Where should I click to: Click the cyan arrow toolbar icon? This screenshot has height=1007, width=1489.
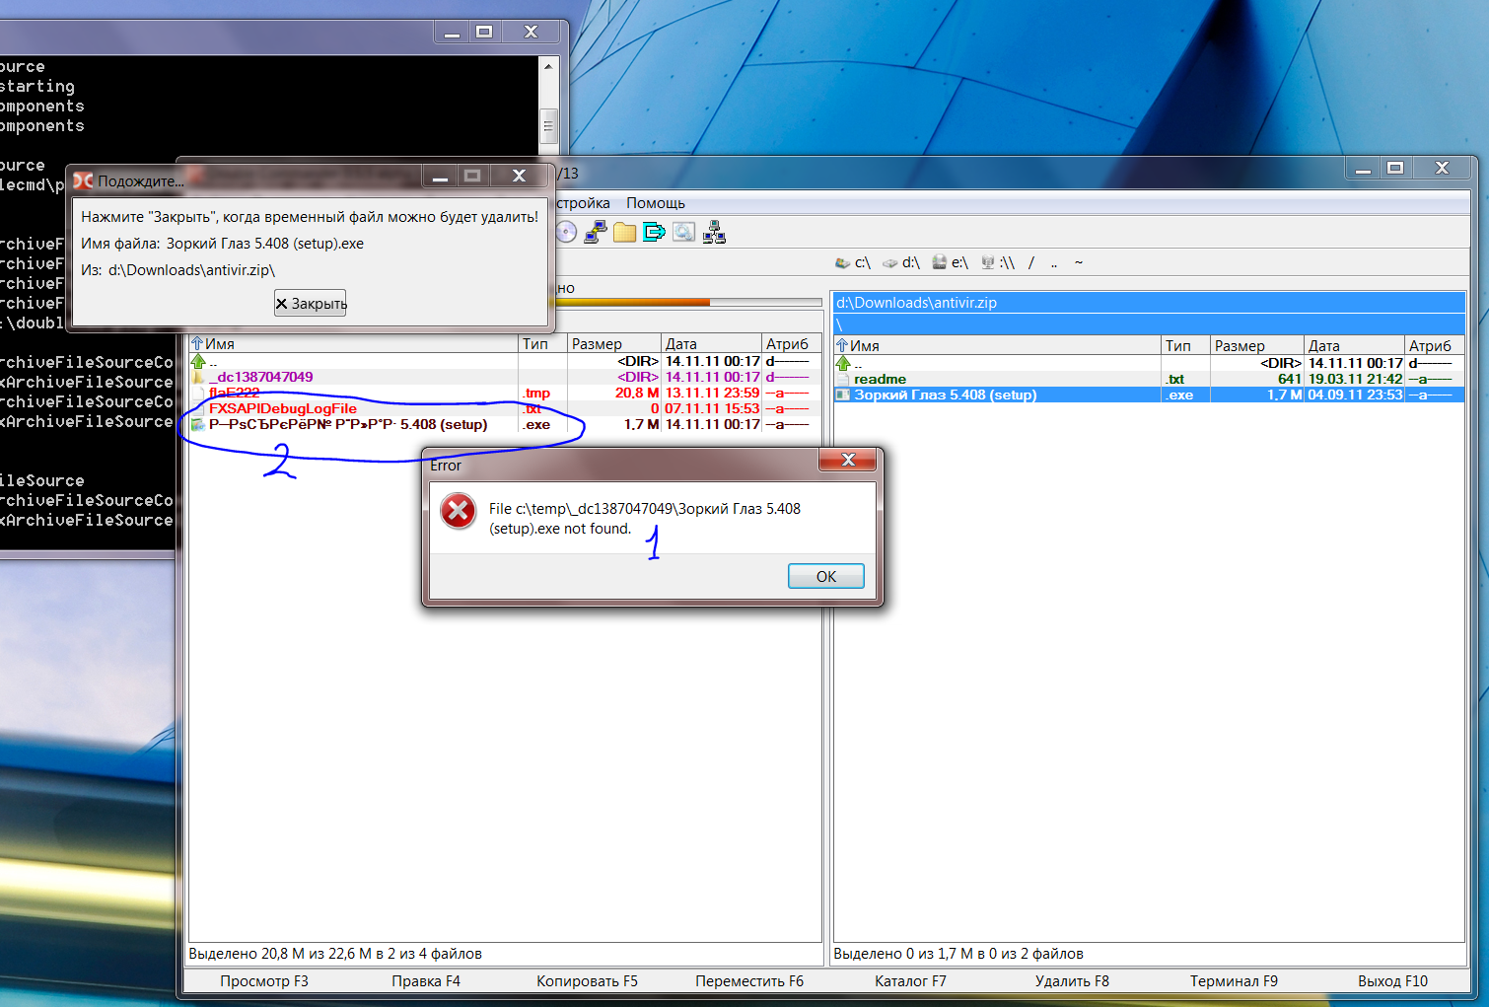pyautogui.click(x=654, y=233)
